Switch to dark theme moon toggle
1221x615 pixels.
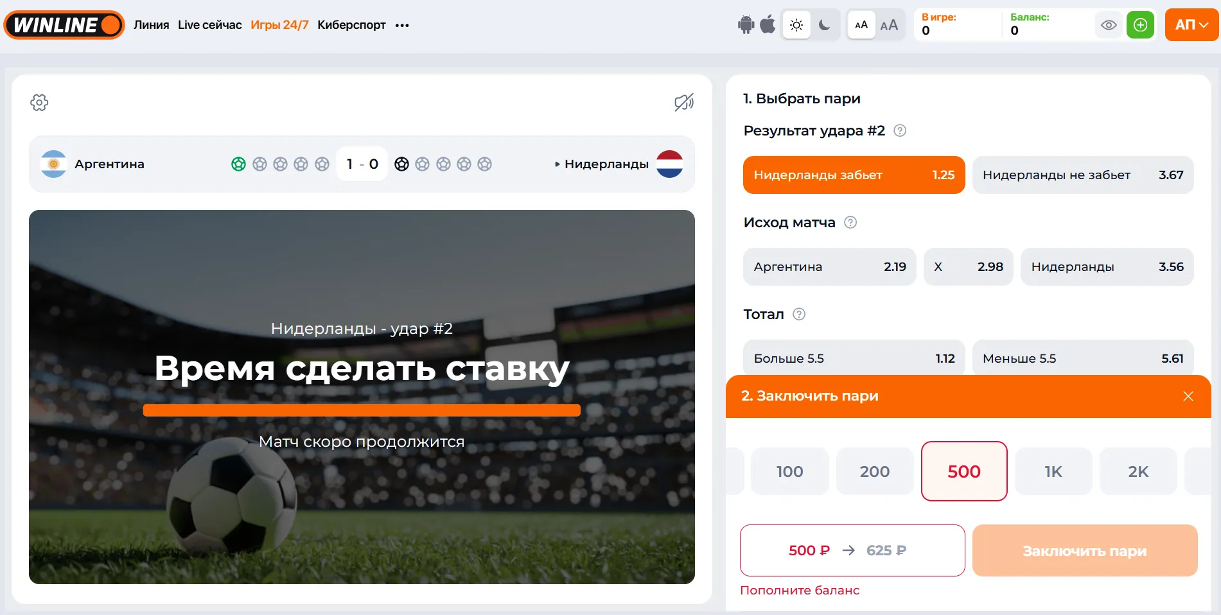(x=825, y=25)
